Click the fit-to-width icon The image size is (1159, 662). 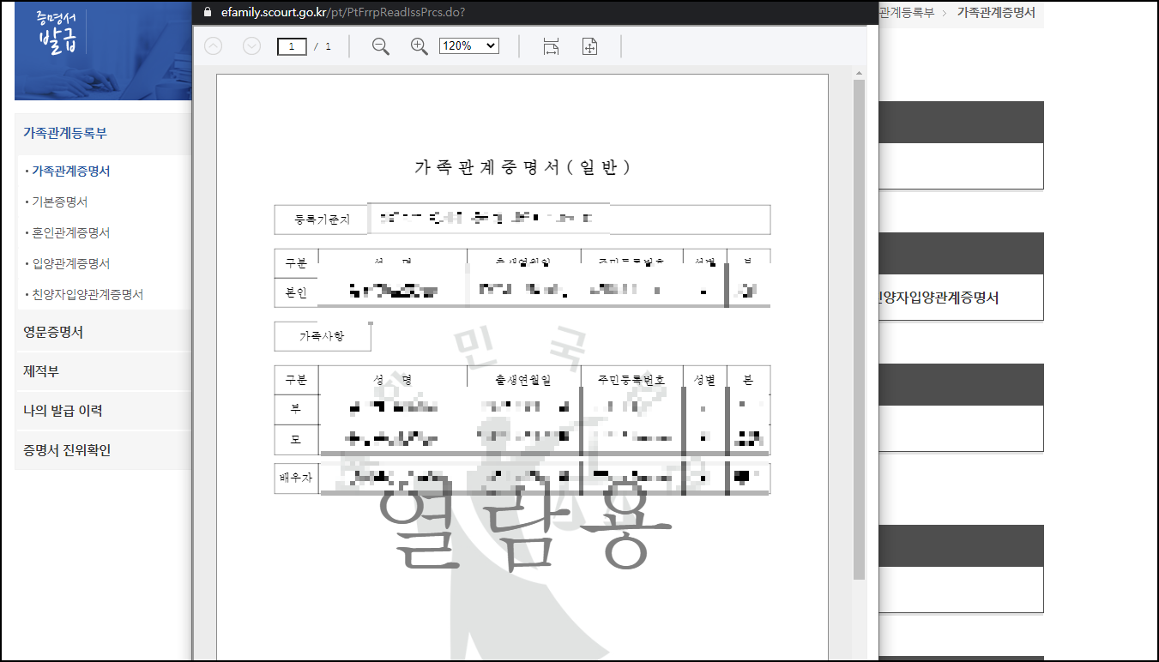[x=551, y=46]
